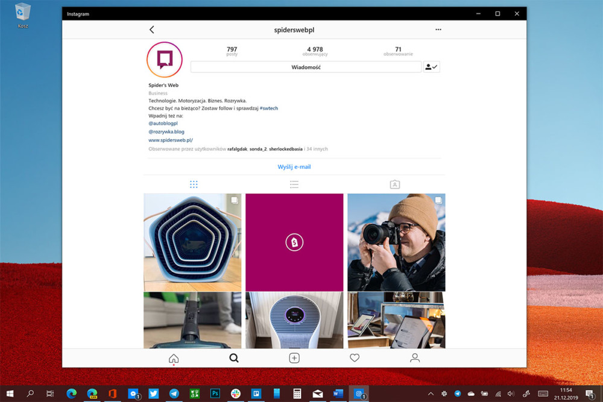Open Telegram app from the taskbar
The image size is (603, 402).
click(x=174, y=394)
